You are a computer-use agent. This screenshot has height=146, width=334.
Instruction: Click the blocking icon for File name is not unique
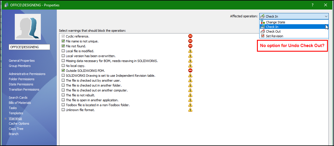pos(190,41)
